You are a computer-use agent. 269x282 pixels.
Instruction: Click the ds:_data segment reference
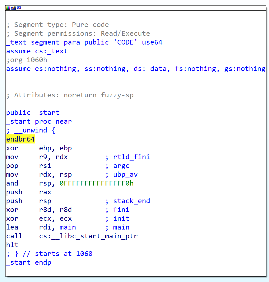pos(150,69)
